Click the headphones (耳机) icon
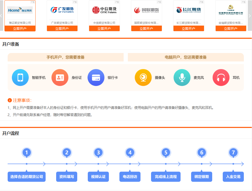The height and width of the screenshot is (191, 252). coord(221,78)
